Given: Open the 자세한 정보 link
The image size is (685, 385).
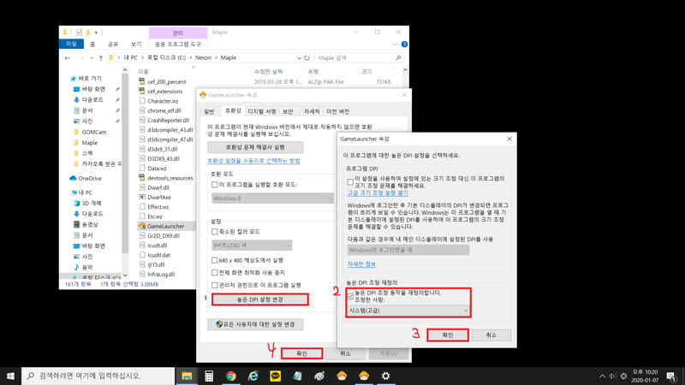Looking at the screenshot, I should (361, 264).
